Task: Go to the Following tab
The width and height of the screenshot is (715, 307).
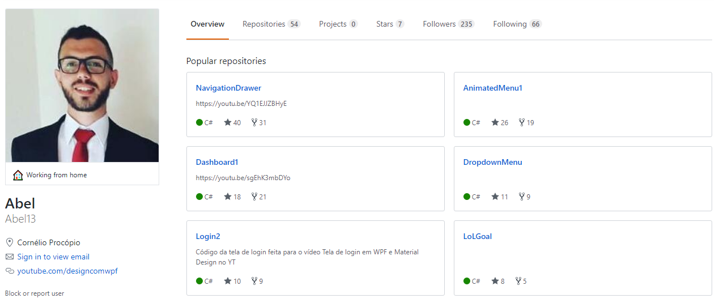Action: (517, 24)
